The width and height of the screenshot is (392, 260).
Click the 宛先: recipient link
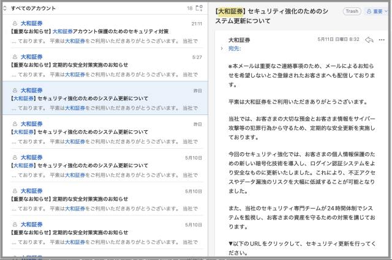pyautogui.click(x=235, y=48)
